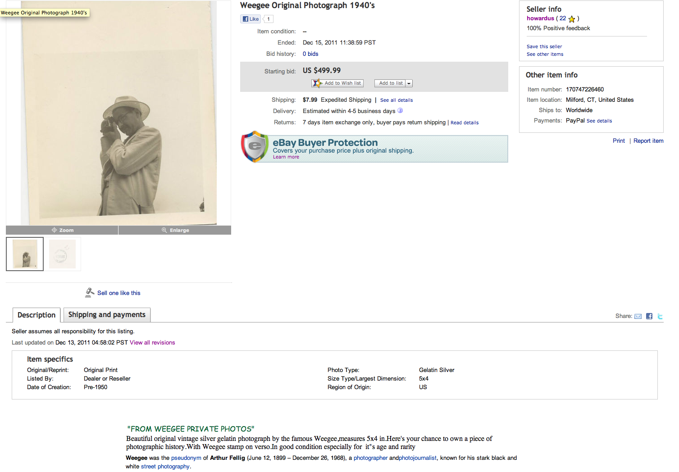This screenshot has width=679, height=472.
Task: Share listing on Facebook icon
Action: 649,316
